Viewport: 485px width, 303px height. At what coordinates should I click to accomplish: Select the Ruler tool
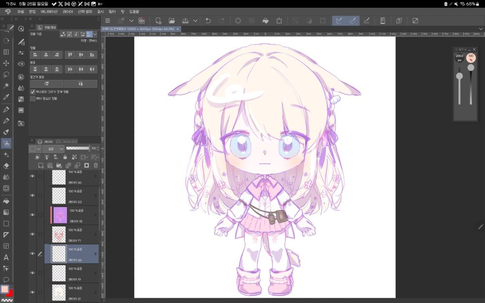click(x=6, y=235)
